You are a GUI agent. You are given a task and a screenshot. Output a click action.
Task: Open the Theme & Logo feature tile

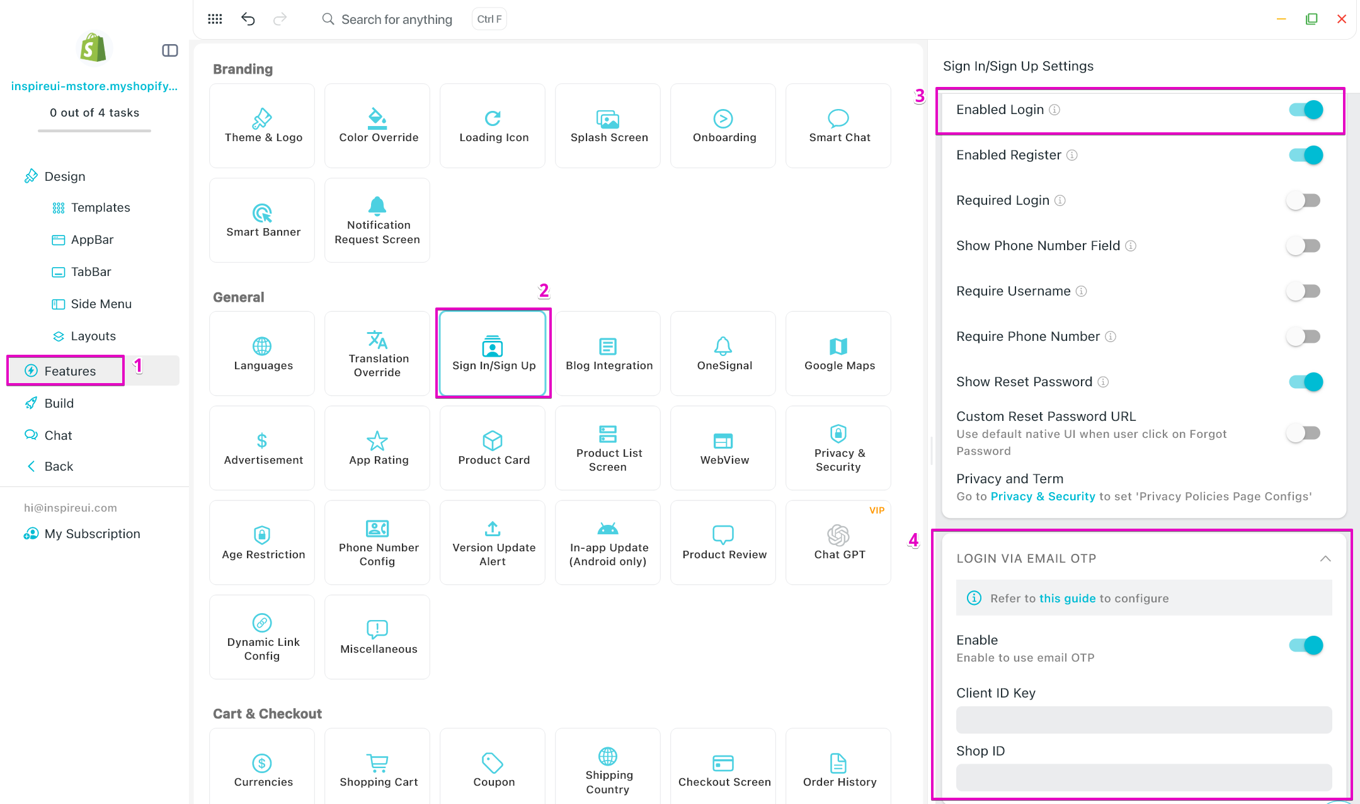coord(262,126)
